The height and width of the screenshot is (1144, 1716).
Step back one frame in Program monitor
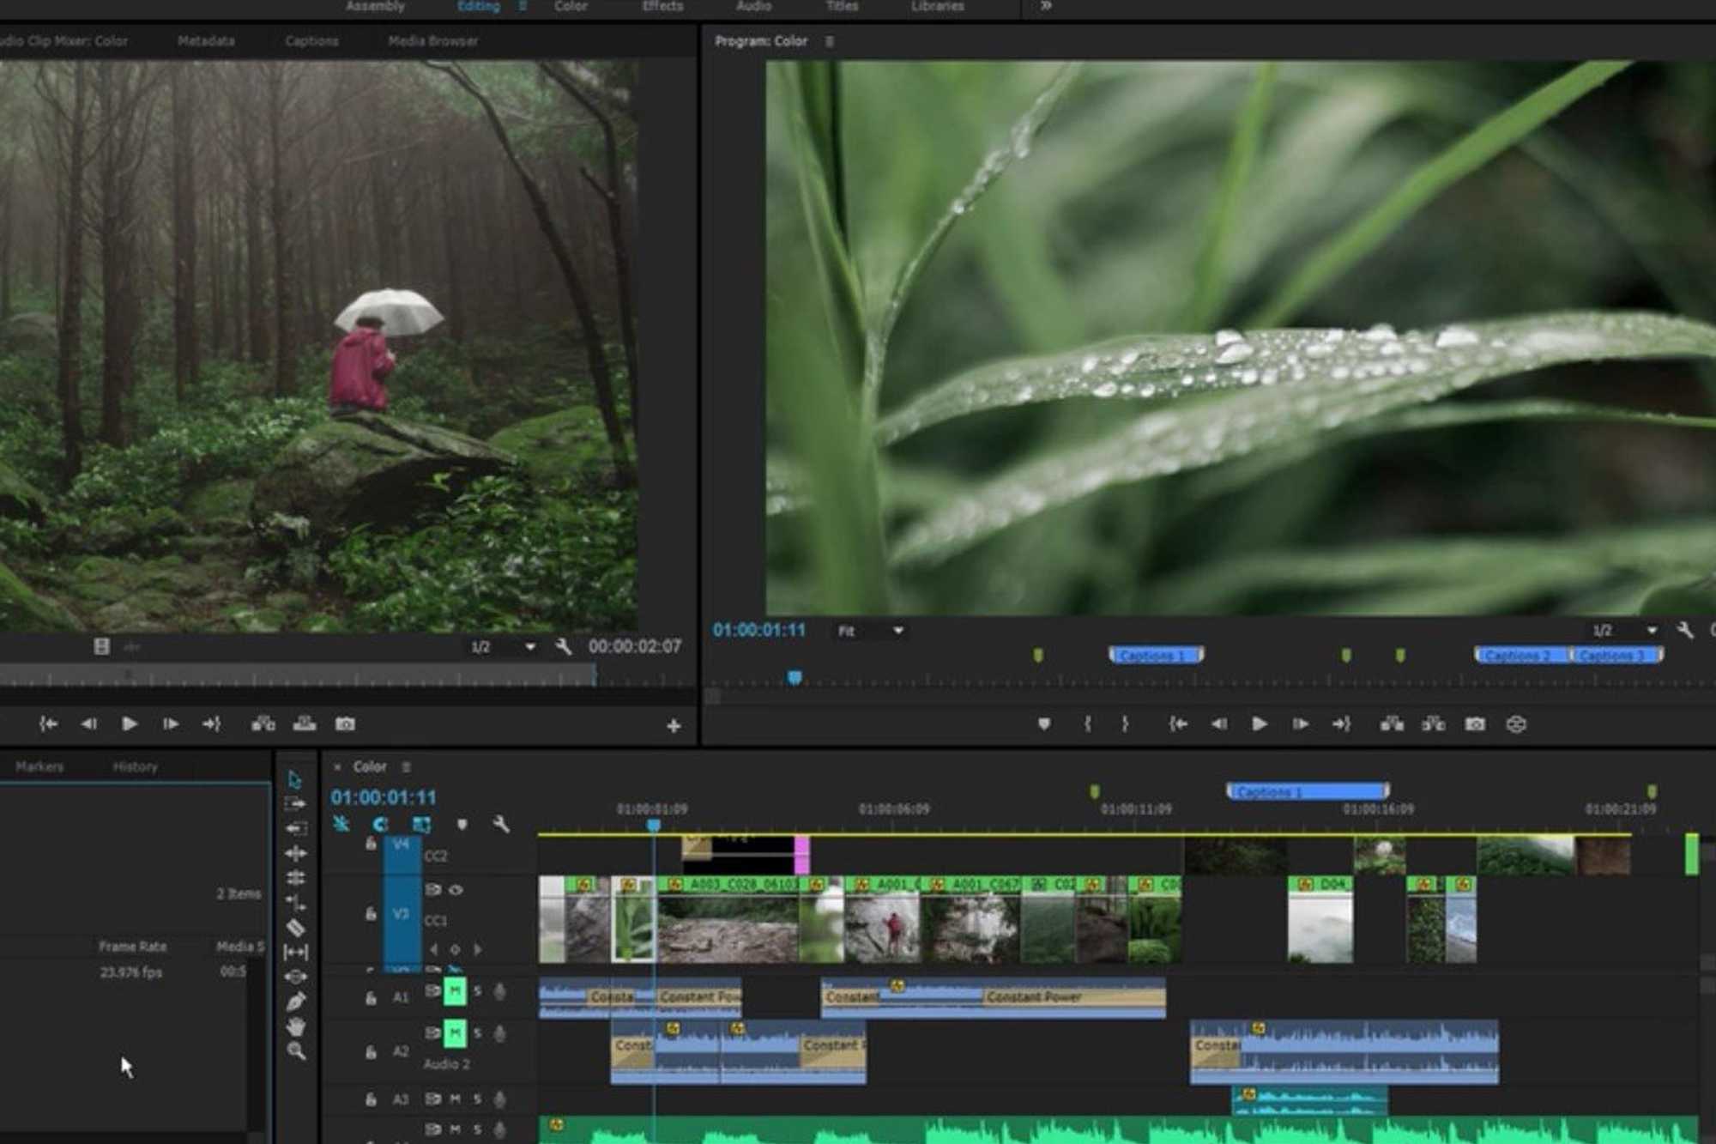[x=1218, y=724]
